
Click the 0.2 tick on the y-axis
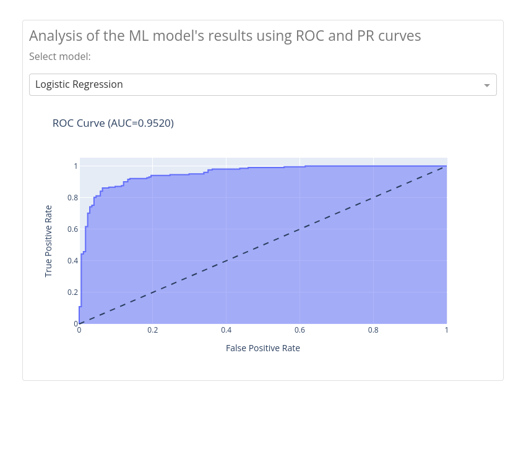tap(72, 292)
